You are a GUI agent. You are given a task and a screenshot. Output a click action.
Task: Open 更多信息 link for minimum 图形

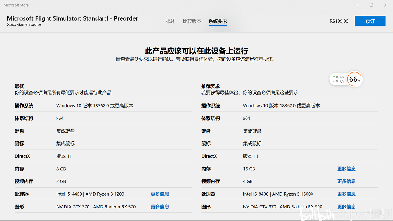tap(160, 206)
